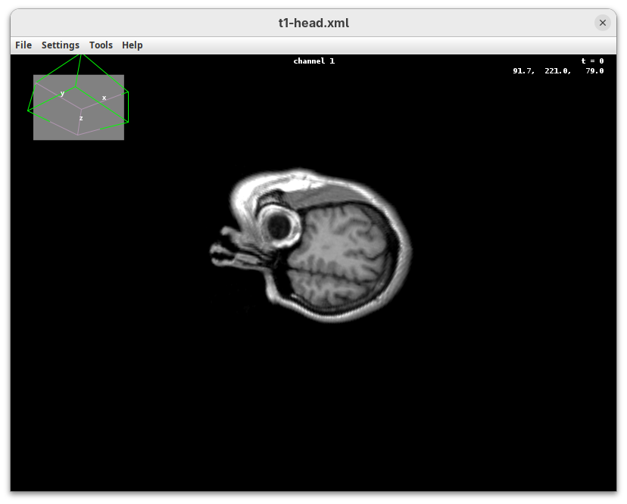
Task: Open the Tools menu
Action: [x=101, y=45]
